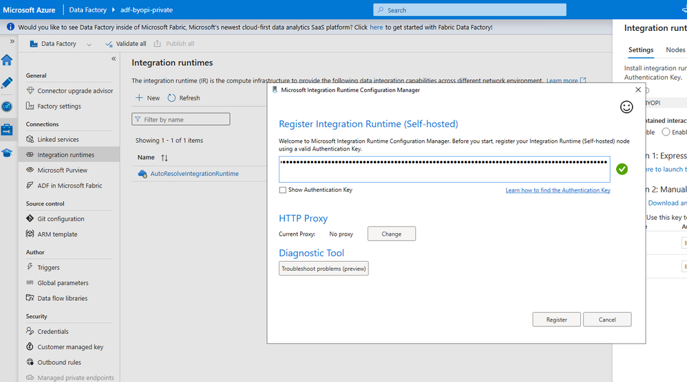
Task: Select Integration runtimes menu item
Action: [69, 155]
